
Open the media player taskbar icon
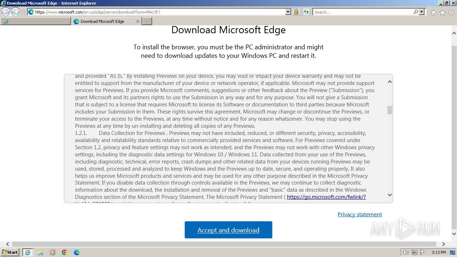point(52,252)
